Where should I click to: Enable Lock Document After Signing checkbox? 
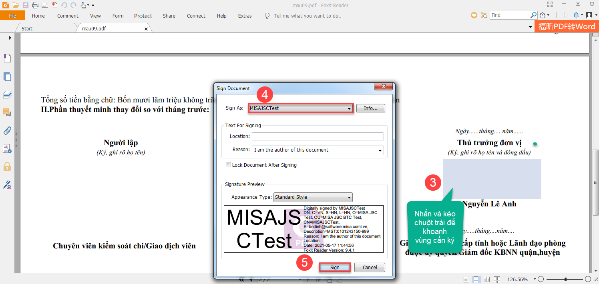point(229,165)
